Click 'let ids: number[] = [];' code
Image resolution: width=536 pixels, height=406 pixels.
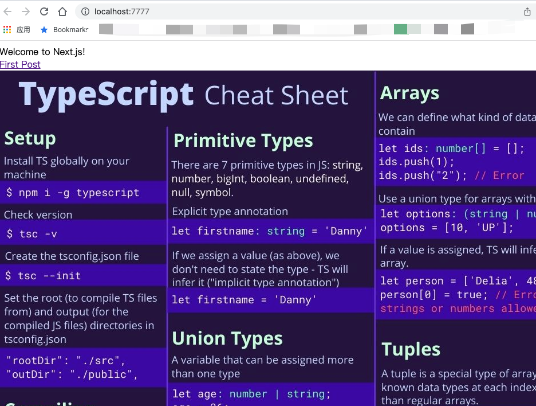point(451,149)
